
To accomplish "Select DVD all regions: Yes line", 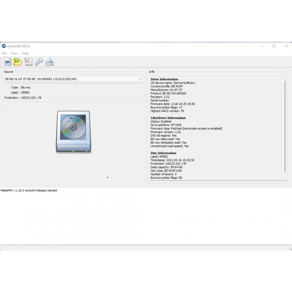I will point(164,135).
